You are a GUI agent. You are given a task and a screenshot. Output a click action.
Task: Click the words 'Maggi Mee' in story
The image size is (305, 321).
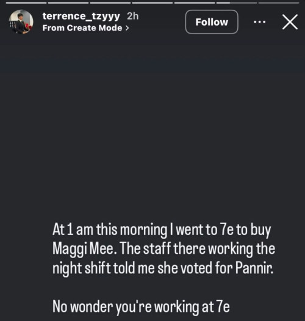pyautogui.click(x=85, y=249)
